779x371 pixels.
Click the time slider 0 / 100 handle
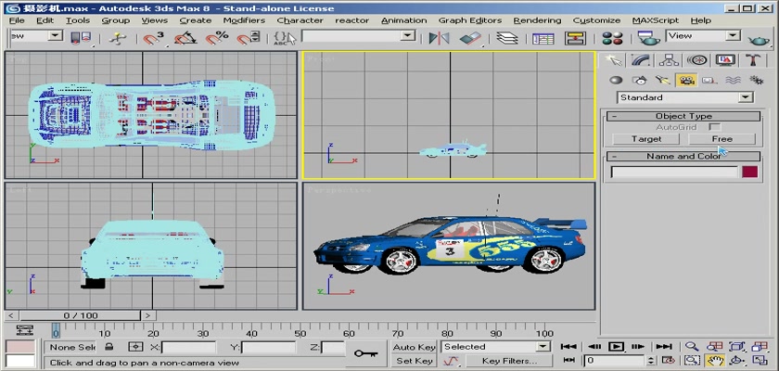[x=81, y=315]
